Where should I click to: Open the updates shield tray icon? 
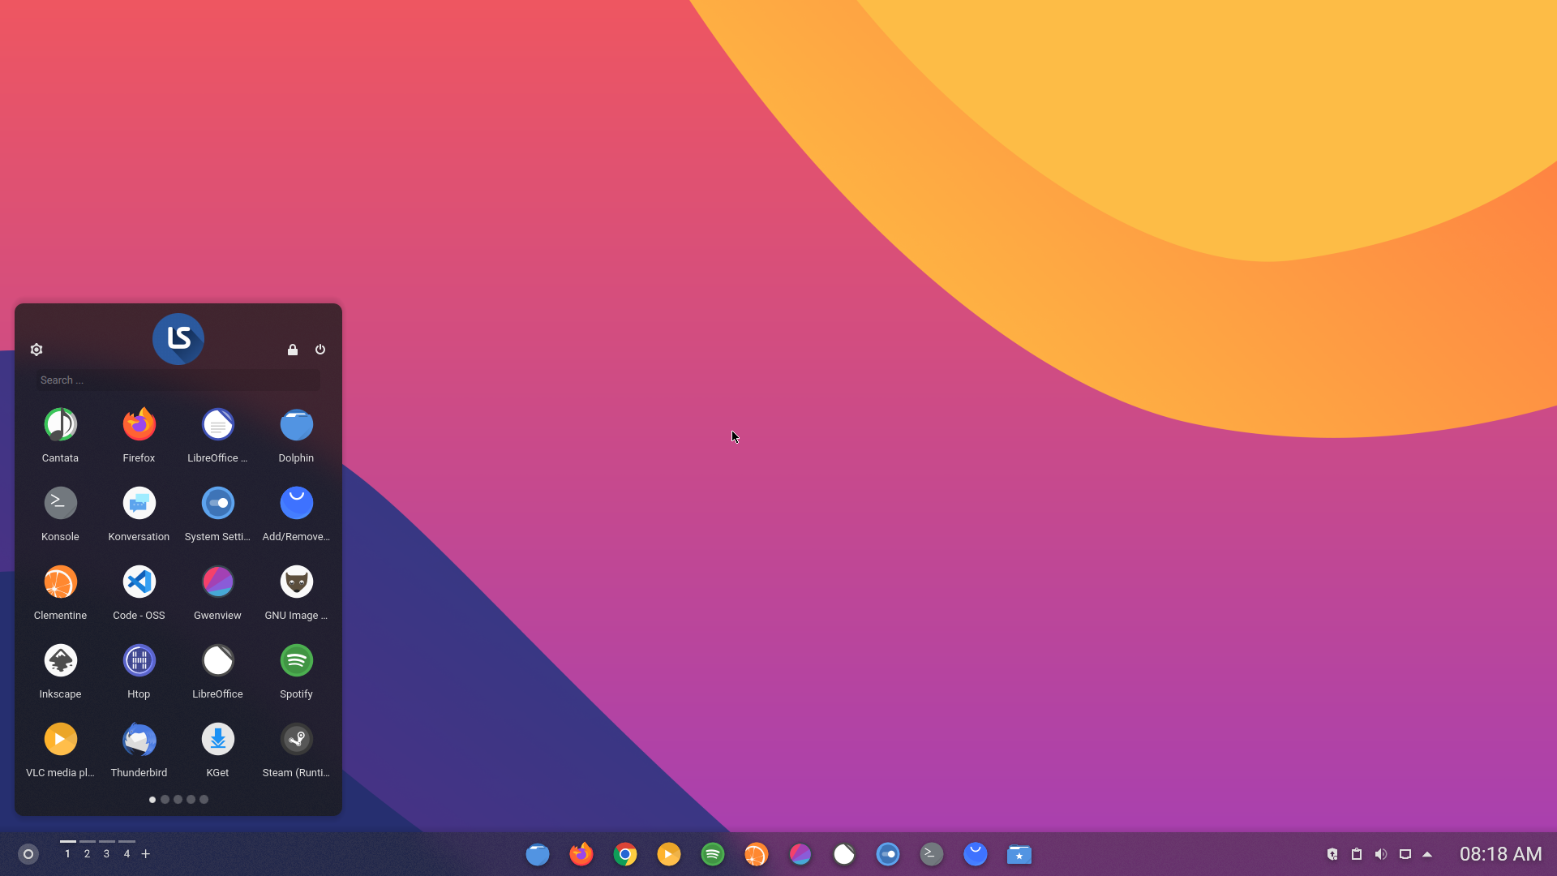(x=1332, y=854)
